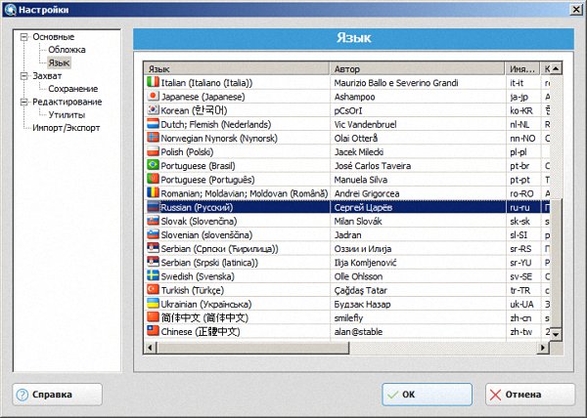Click the Romanian flag icon
The height and width of the screenshot is (418, 587).
pos(152,193)
